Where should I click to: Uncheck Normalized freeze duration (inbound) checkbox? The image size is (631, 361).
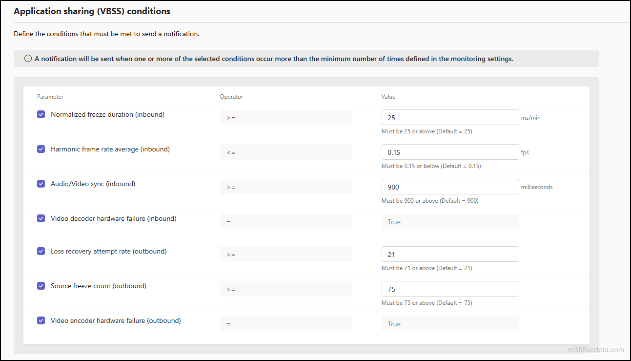tap(41, 115)
